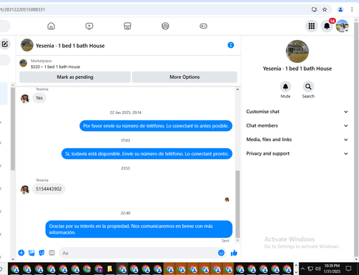Screen dimensions: 359x275
Task: Show hidden system tray icons chevron
Action: (302, 269)
